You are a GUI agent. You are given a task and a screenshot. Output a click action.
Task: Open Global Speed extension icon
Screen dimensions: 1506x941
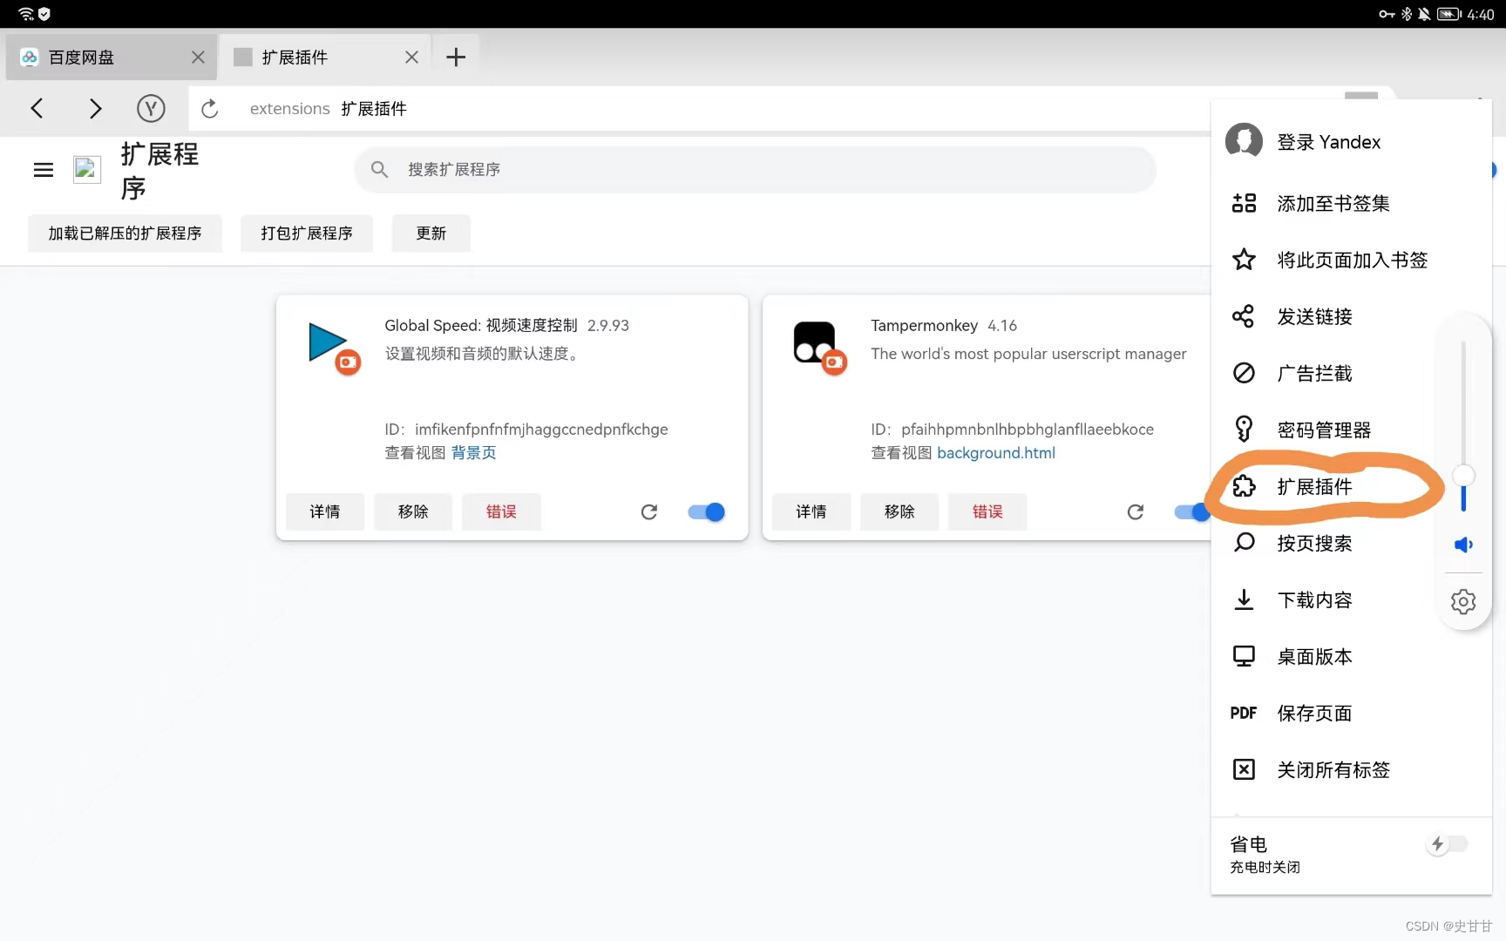tap(333, 347)
